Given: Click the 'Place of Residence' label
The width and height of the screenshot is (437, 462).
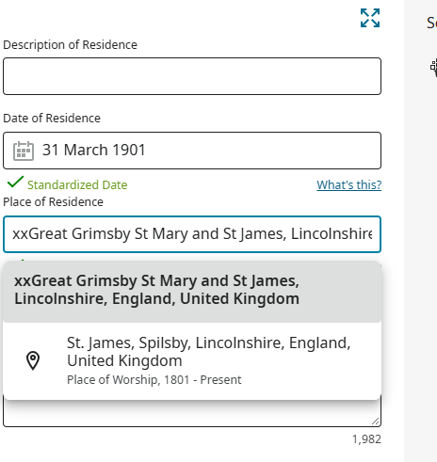Looking at the screenshot, I should (53, 201).
